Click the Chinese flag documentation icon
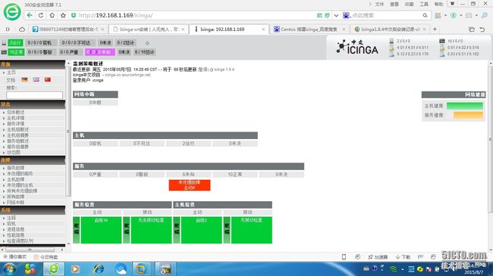 48,79
